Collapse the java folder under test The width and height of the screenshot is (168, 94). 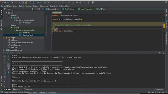12,28
